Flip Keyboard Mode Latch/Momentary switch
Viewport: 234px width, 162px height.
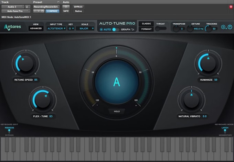(x=225, y=131)
